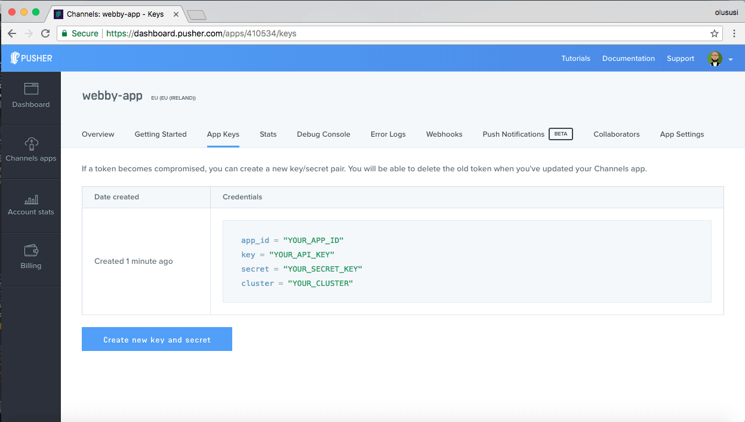The width and height of the screenshot is (745, 422).
Task: Click the app_id credential line
Action: pos(293,241)
